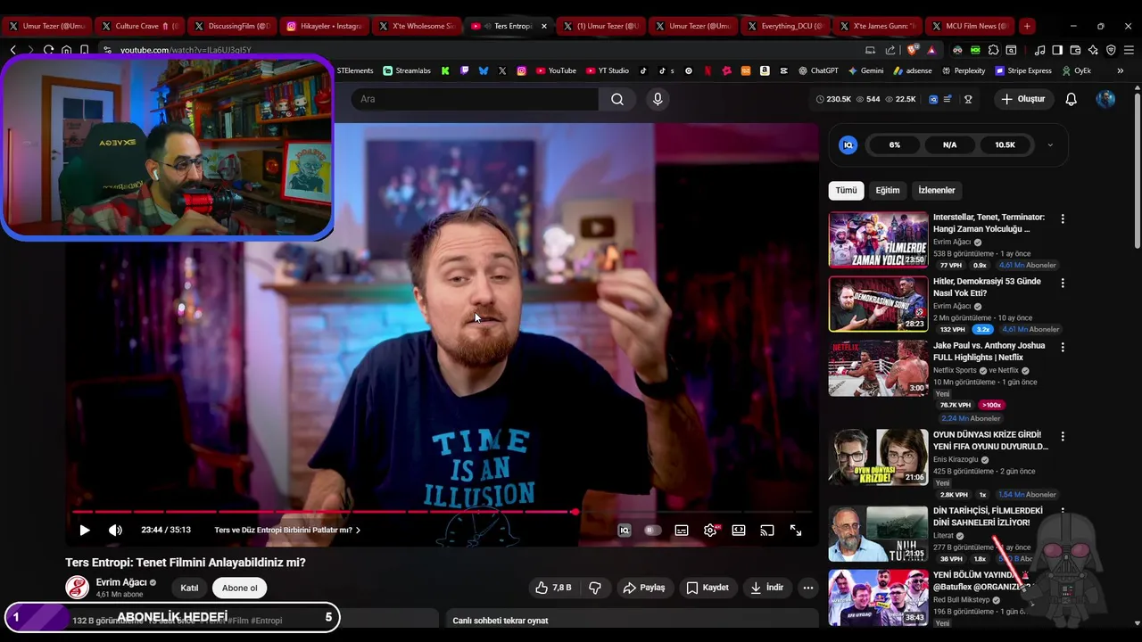Open YouTube notifications bell
The height and width of the screenshot is (642, 1142).
point(1072,99)
